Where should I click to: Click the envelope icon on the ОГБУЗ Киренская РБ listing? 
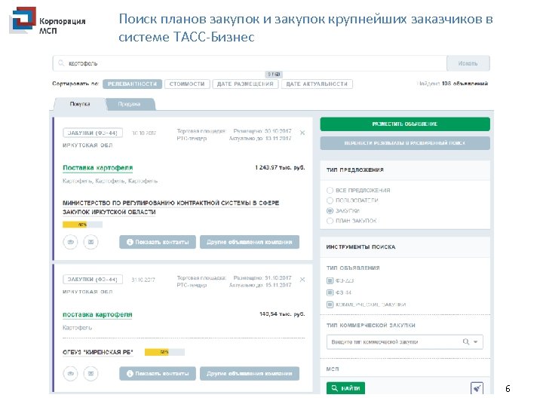pos(90,373)
